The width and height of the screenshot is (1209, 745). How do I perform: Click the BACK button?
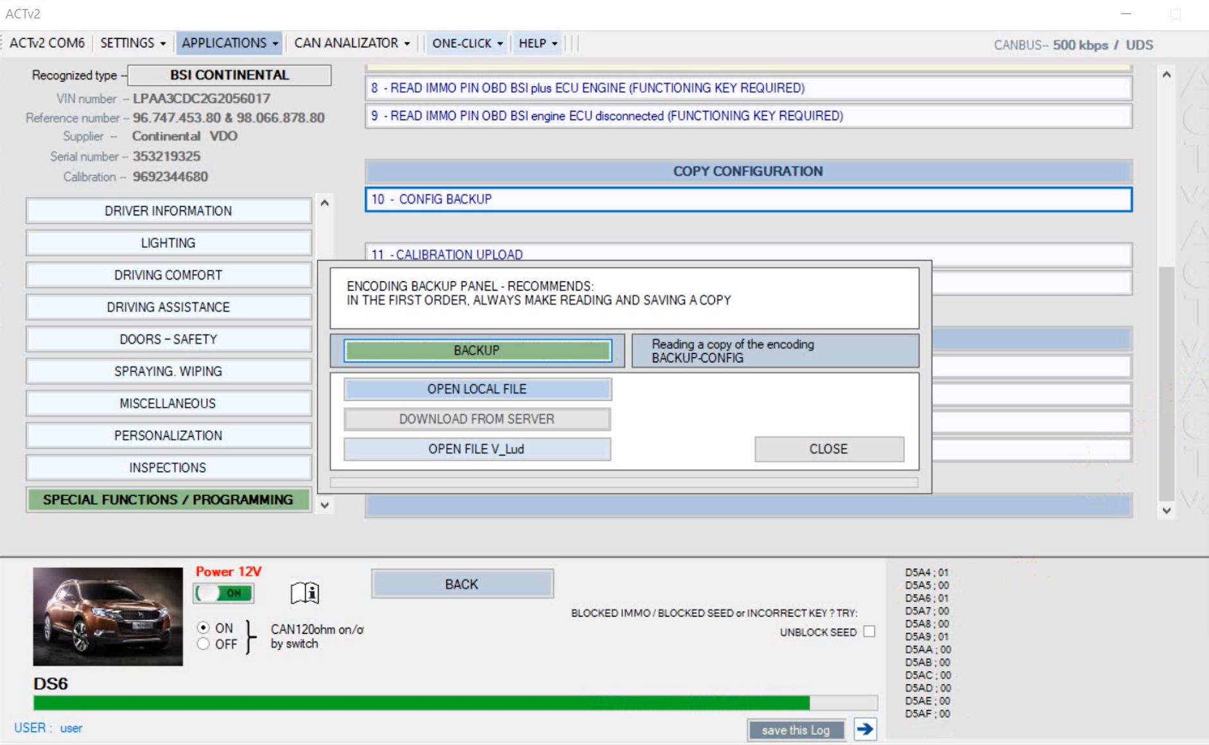click(x=462, y=584)
